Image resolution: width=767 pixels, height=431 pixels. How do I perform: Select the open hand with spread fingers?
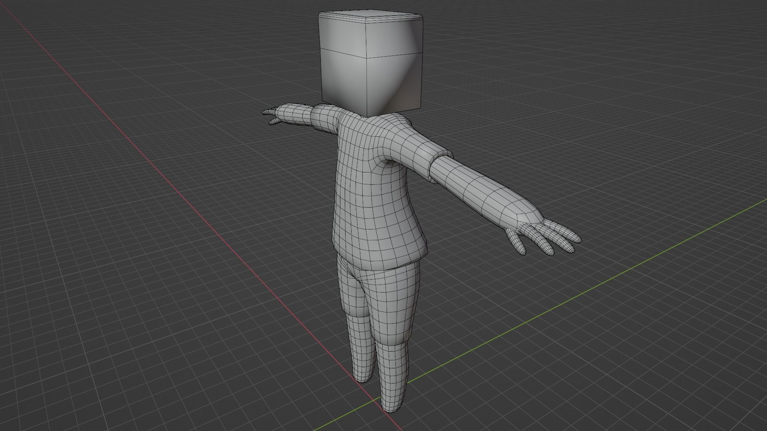coord(543,236)
